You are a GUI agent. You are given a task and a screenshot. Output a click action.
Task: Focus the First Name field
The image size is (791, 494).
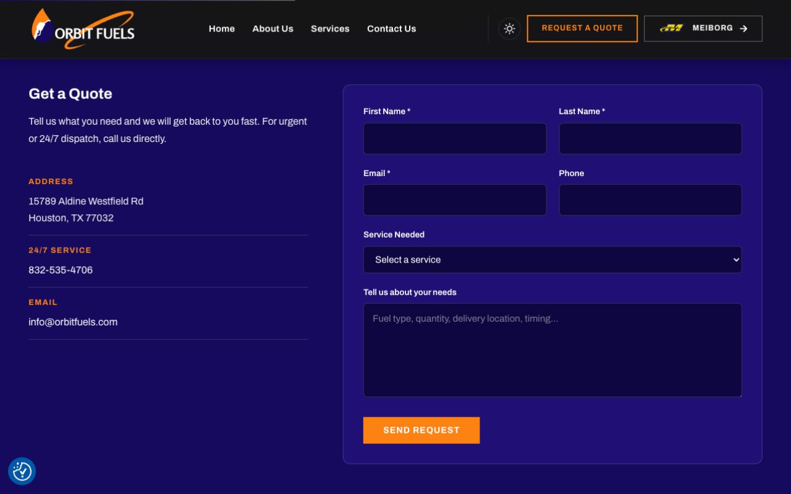point(455,138)
